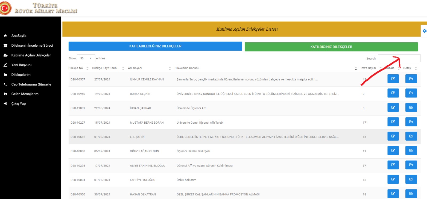The width and height of the screenshot is (427, 199).
Task: Click the KATILDIĞINIZ DİLEKÇELER button
Action: 331,47
